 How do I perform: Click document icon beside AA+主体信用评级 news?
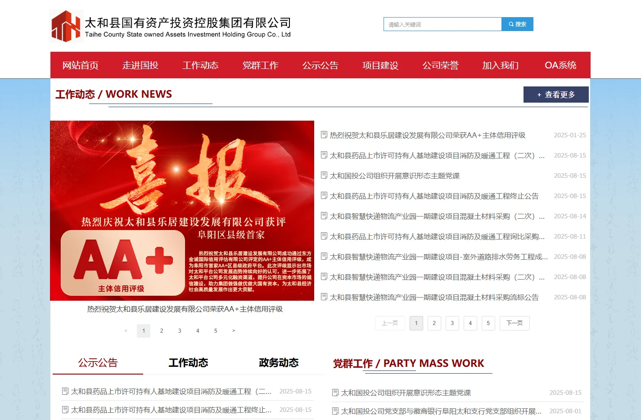pos(324,135)
